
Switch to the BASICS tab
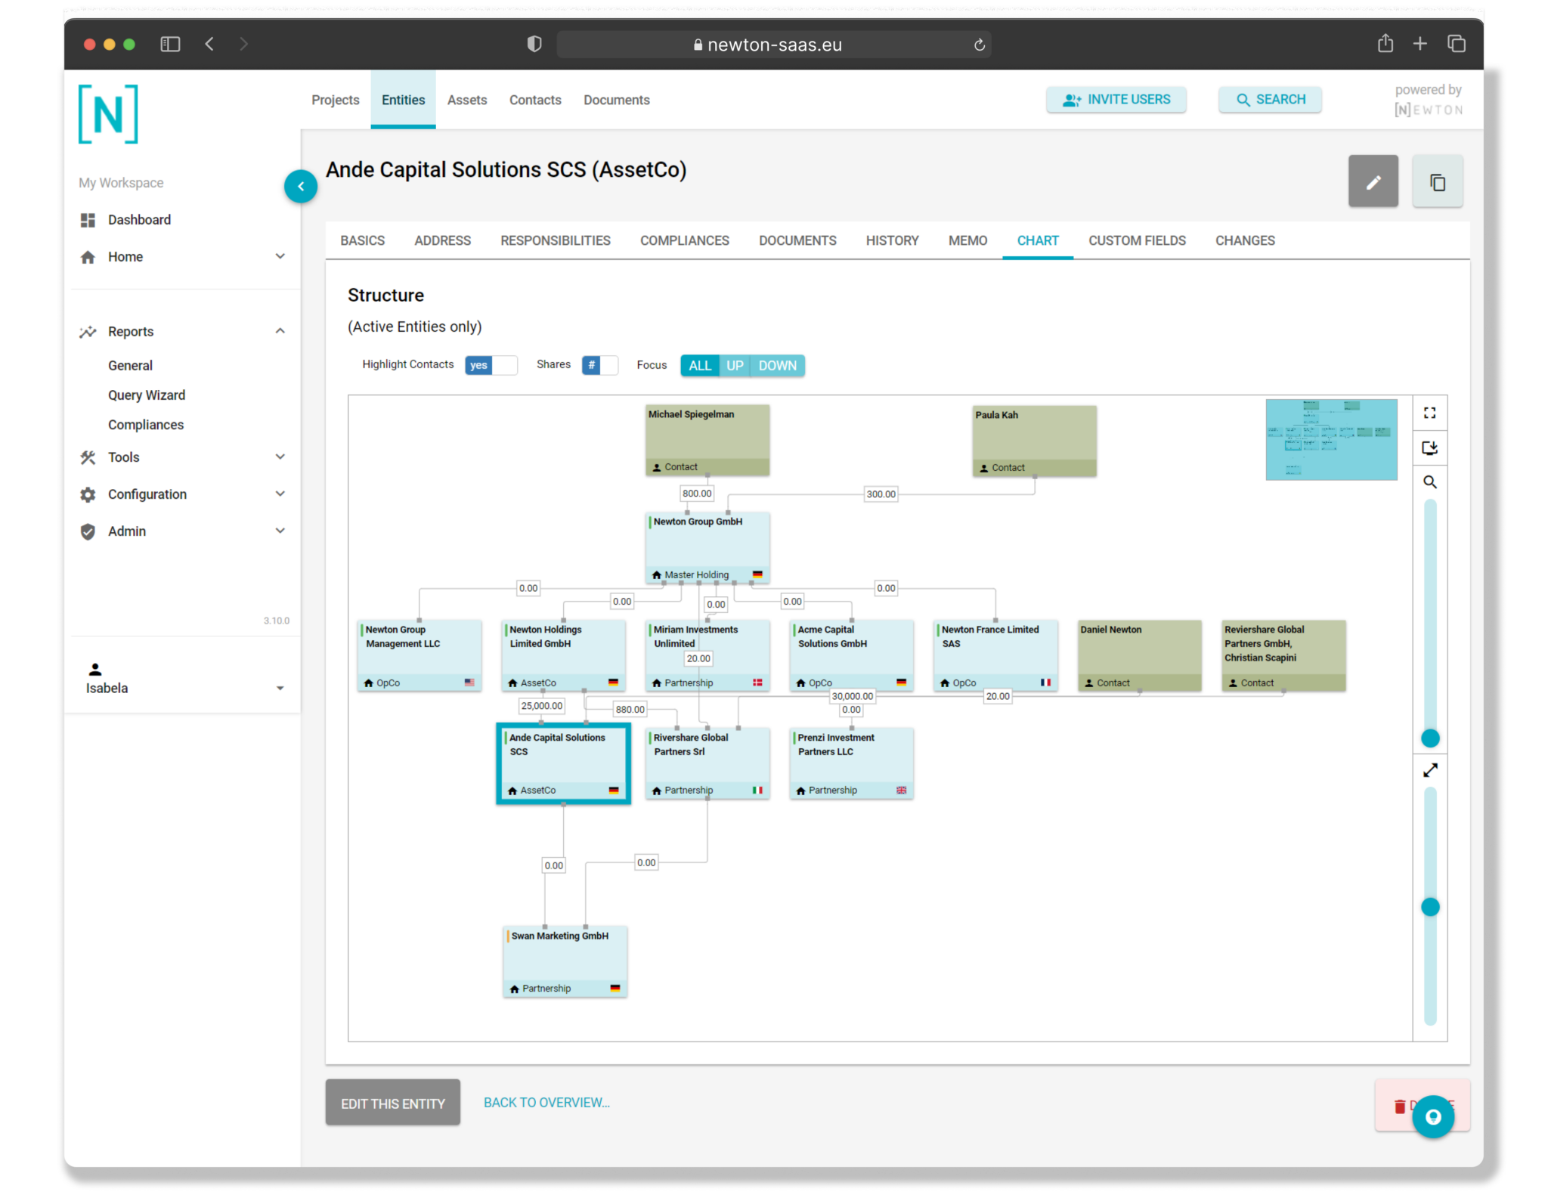point(362,240)
